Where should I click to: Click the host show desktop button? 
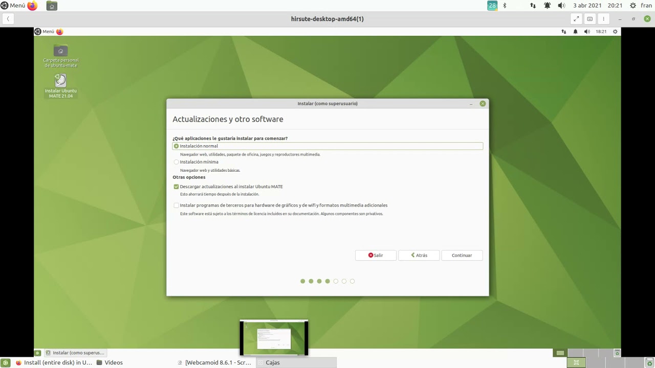6,362
